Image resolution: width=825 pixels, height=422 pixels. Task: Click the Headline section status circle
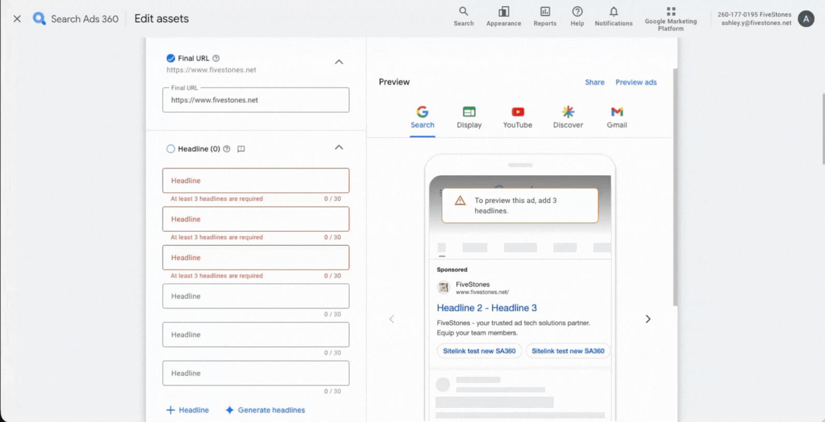[170, 149]
